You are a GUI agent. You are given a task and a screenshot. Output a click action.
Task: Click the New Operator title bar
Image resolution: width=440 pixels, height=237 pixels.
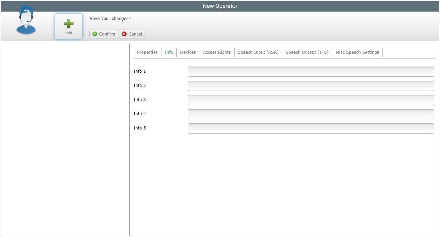[x=220, y=6]
